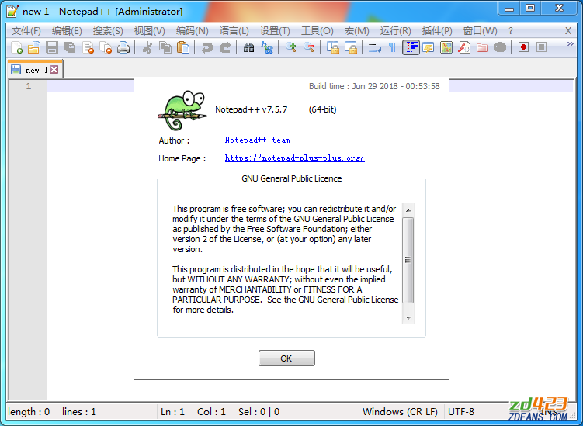Zoom out with magnifier minus icon
Screen dimensions: 583x426
[x=309, y=47]
